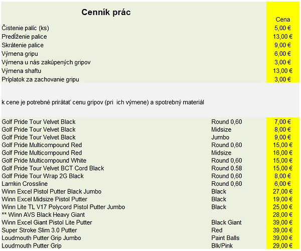This screenshot has height=251, width=301.
Task: Select the Výmena gripu price cell
Action: pyautogui.click(x=283, y=54)
